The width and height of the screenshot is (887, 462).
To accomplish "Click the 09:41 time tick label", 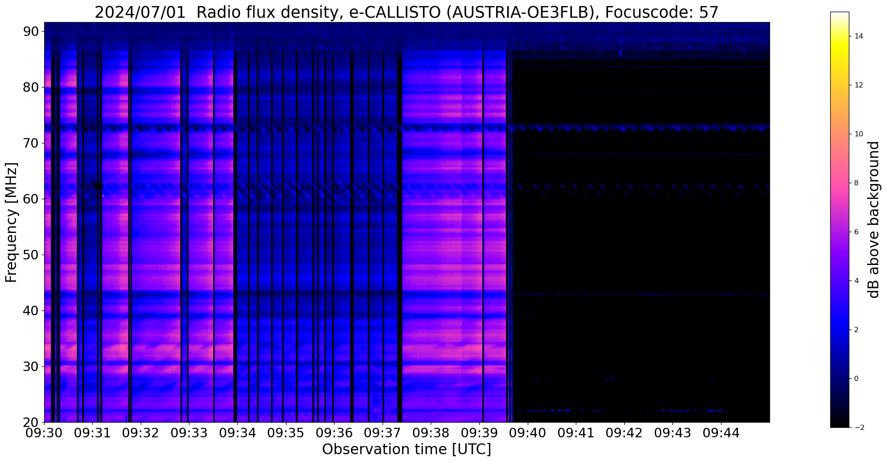I will [x=576, y=433].
